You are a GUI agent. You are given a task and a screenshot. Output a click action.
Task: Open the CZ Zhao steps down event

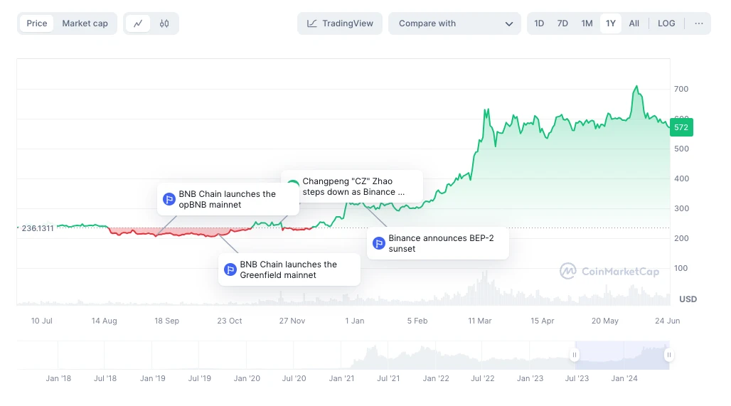[353, 187]
